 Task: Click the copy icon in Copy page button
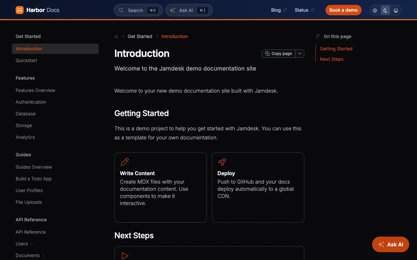coord(267,54)
